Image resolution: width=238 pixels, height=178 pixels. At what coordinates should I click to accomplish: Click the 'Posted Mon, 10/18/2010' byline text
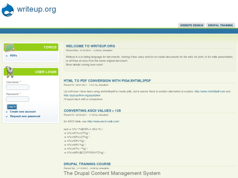(89, 50)
